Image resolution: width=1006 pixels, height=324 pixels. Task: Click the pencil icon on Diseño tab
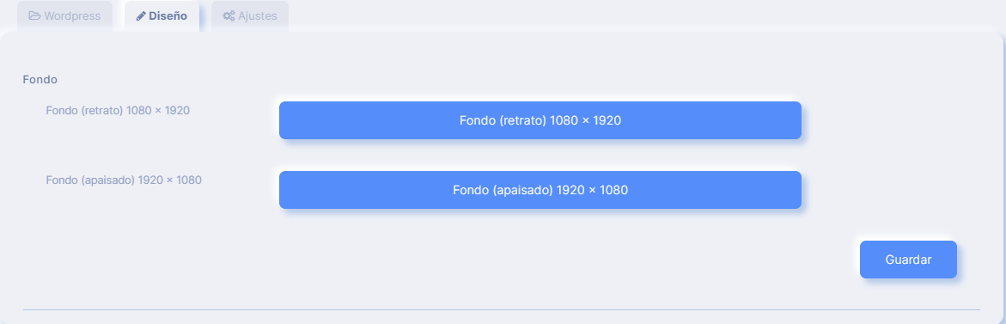pos(141,16)
